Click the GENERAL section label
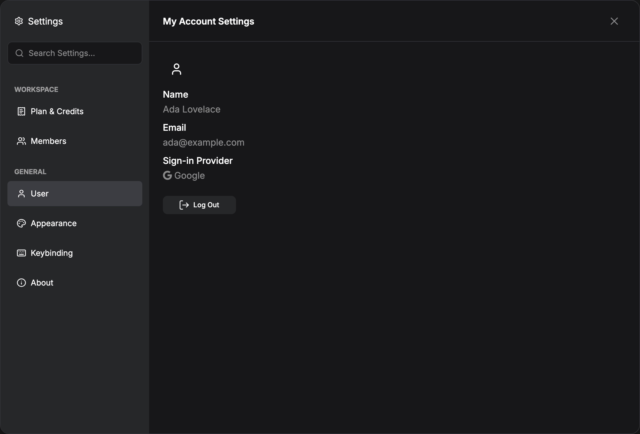This screenshot has width=640, height=434. click(30, 172)
